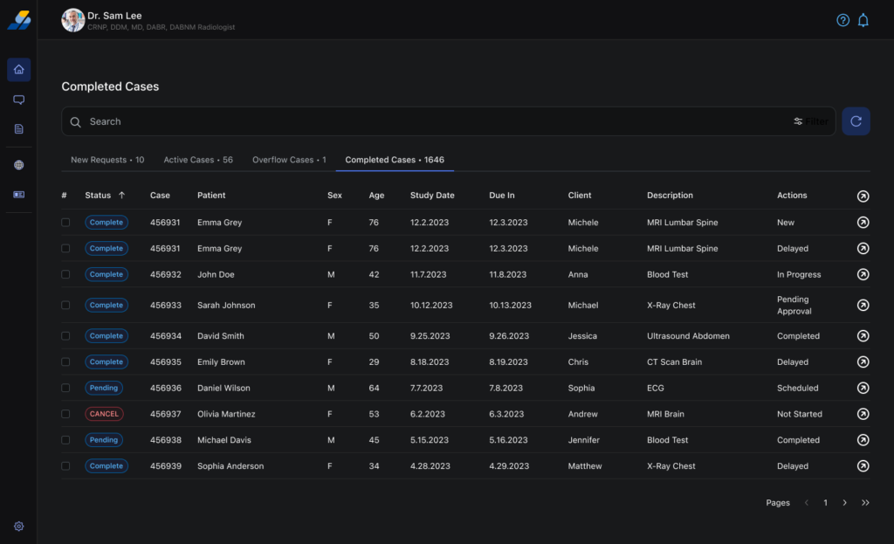Click the help question mark icon
This screenshot has height=544, width=894.
click(842, 20)
